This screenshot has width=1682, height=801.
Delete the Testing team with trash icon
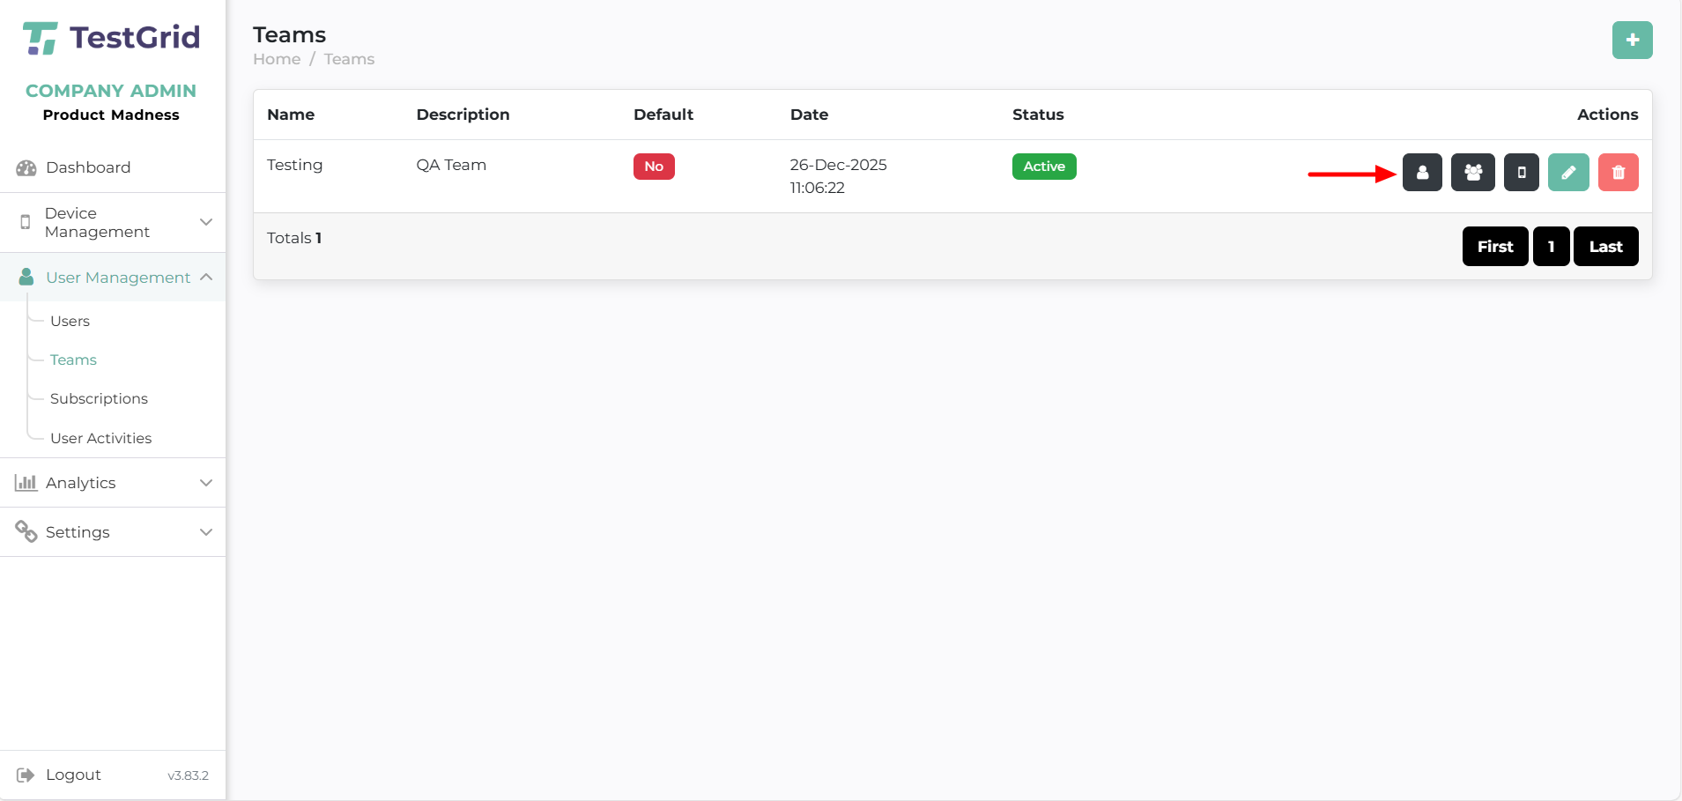point(1618,173)
